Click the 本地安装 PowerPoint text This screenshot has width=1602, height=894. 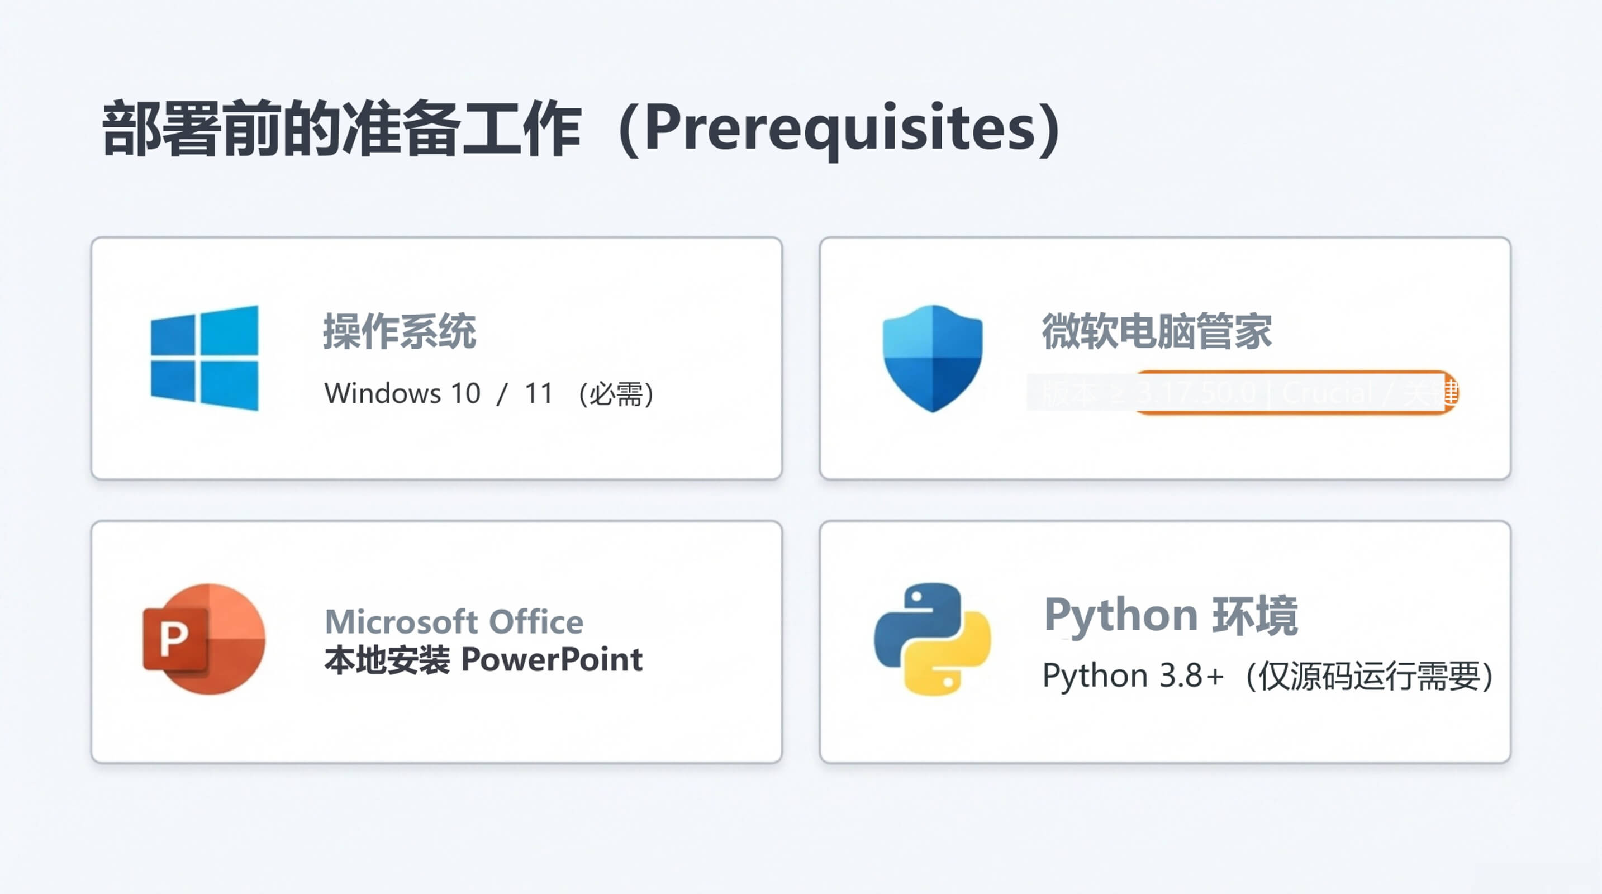pyautogui.click(x=483, y=660)
